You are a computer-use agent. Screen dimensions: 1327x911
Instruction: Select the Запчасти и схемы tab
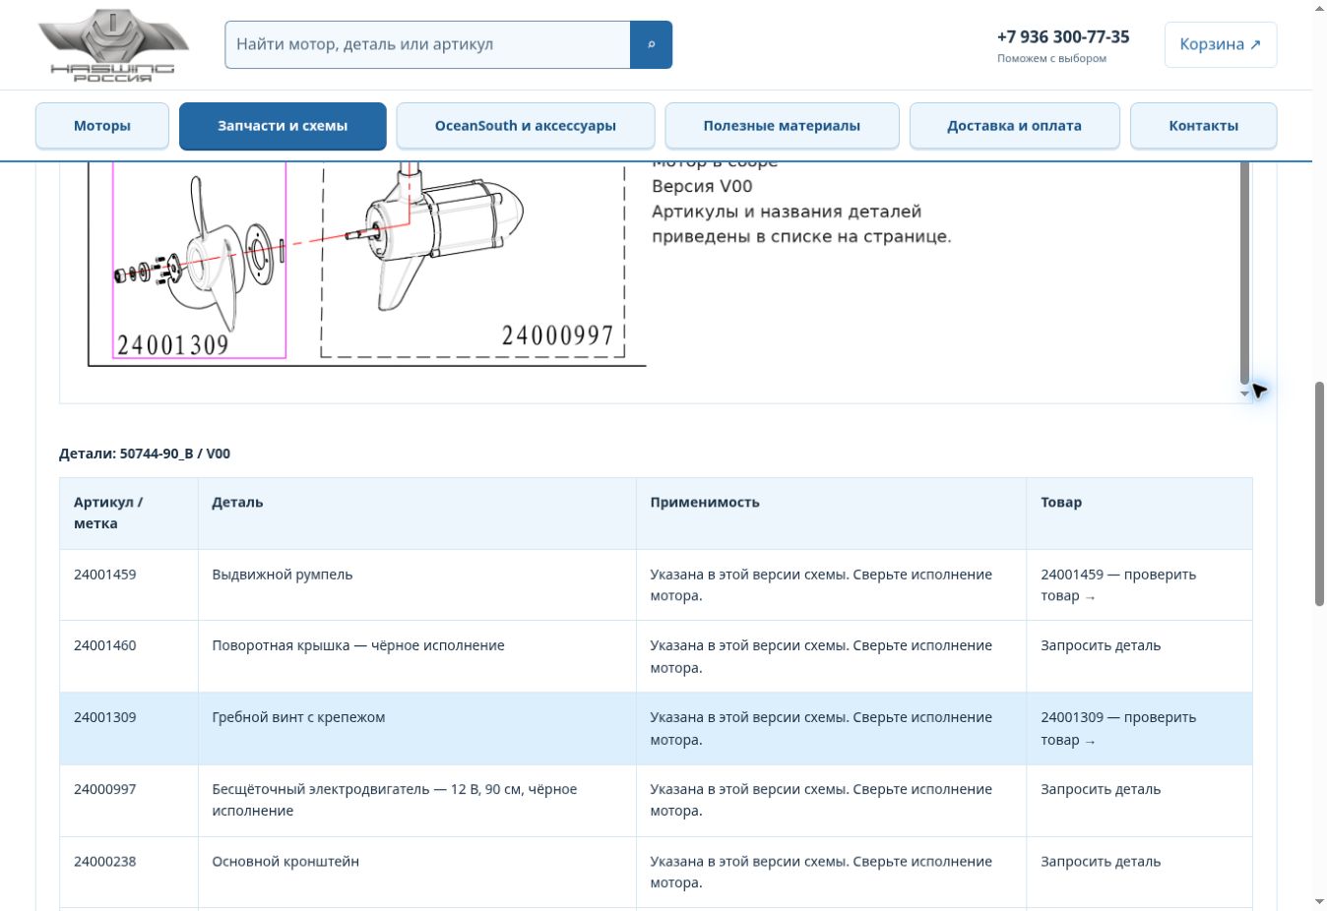283,126
